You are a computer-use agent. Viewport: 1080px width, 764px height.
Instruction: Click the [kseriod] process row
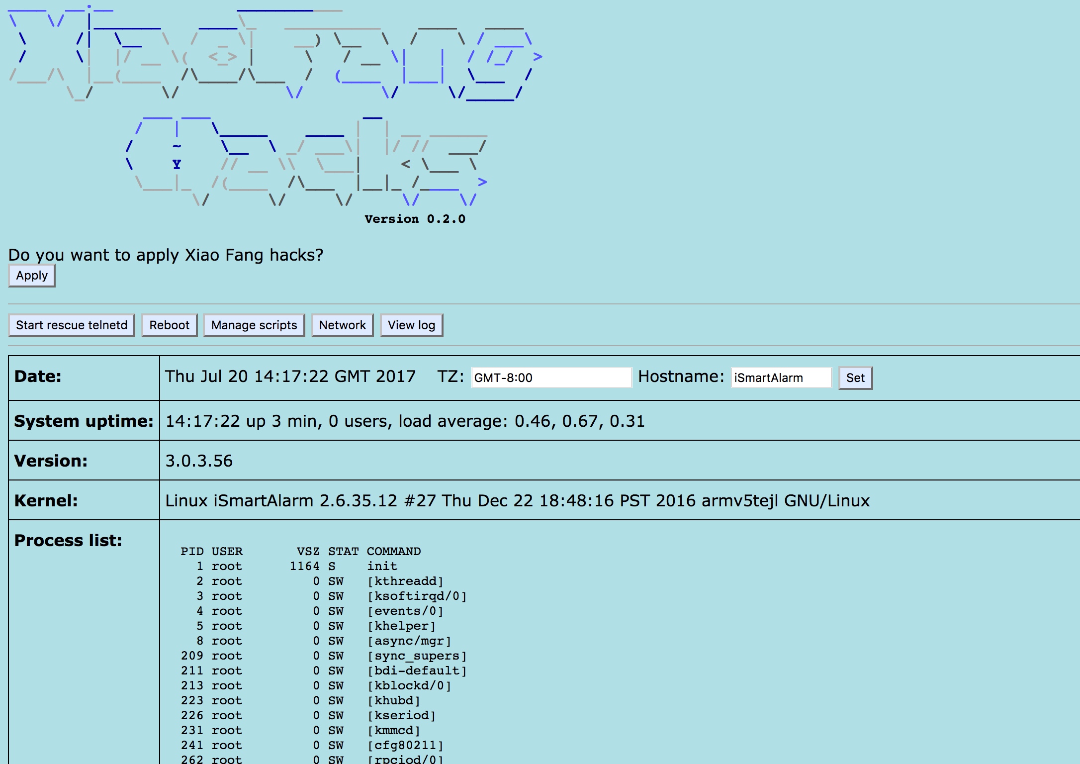pyautogui.click(x=308, y=716)
